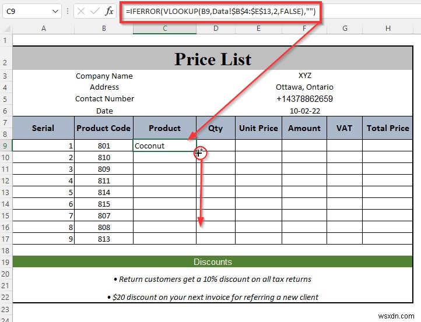
Task: Click the Product Code heading cell
Action: coord(104,128)
